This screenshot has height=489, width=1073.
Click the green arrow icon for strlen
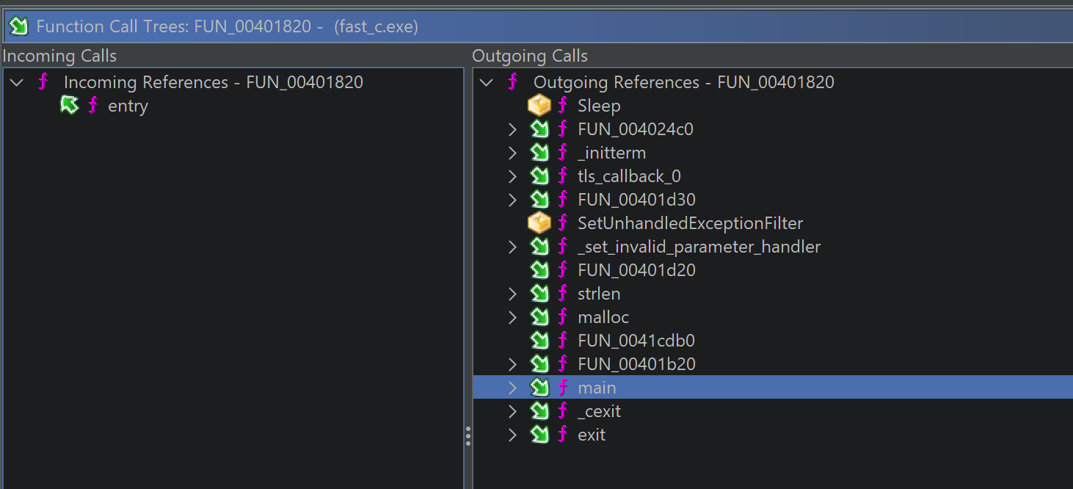point(539,294)
